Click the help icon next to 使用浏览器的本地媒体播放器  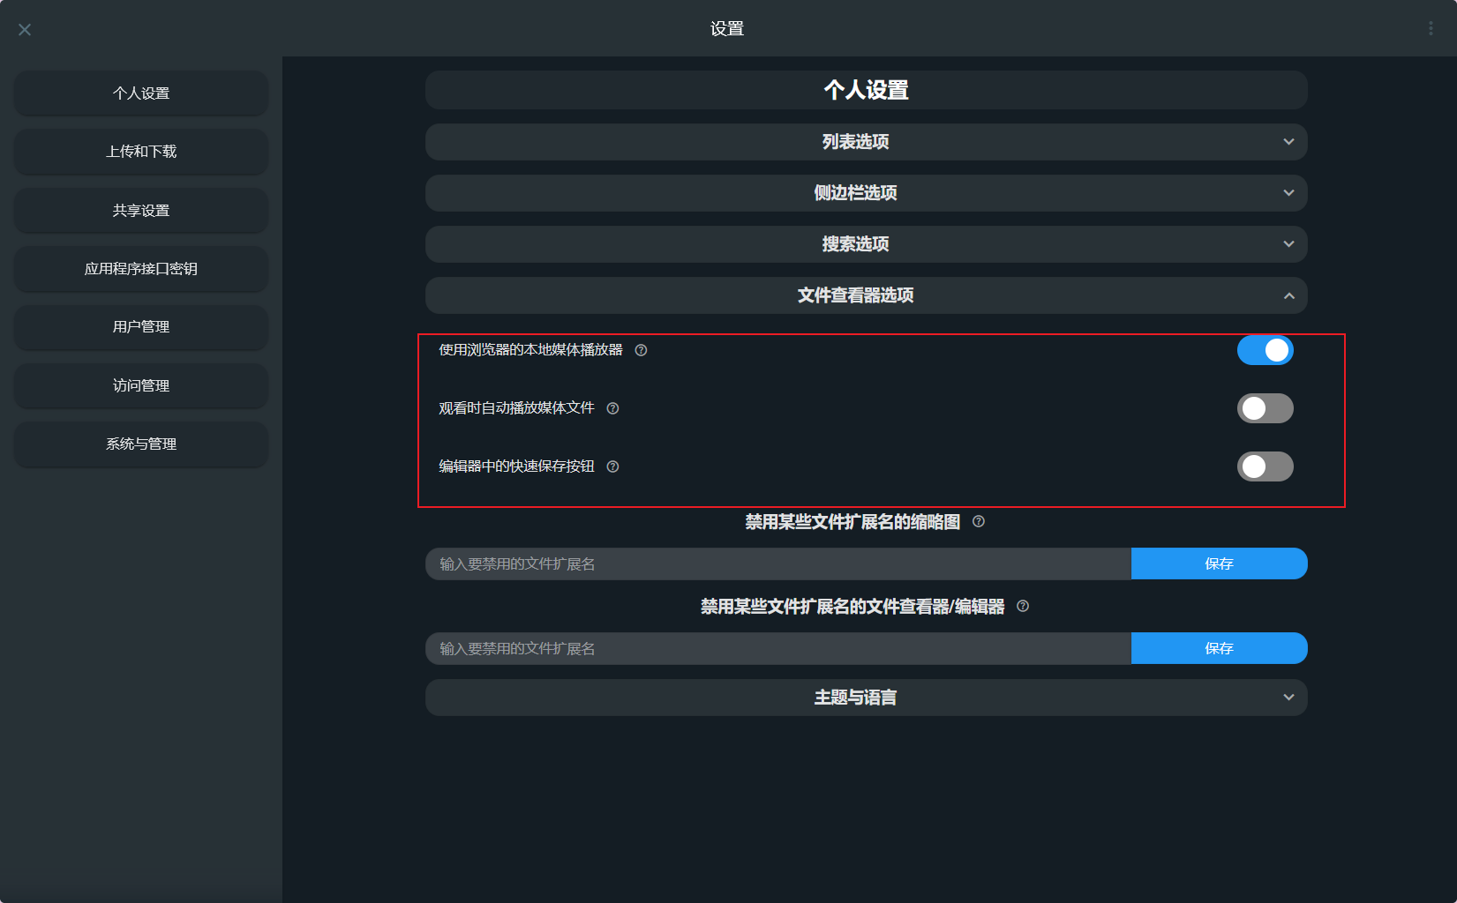[x=640, y=350]
